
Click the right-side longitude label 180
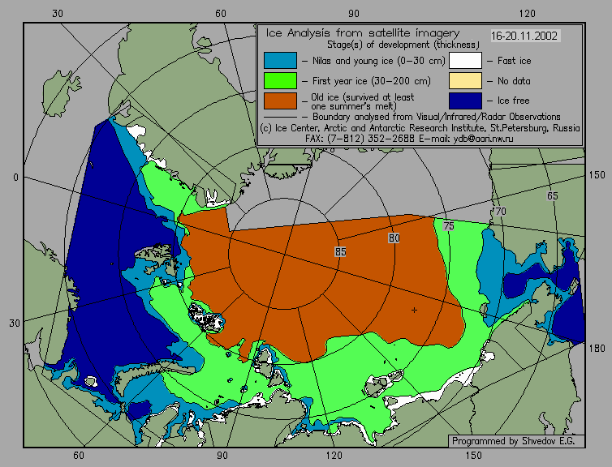click(597, 348)
